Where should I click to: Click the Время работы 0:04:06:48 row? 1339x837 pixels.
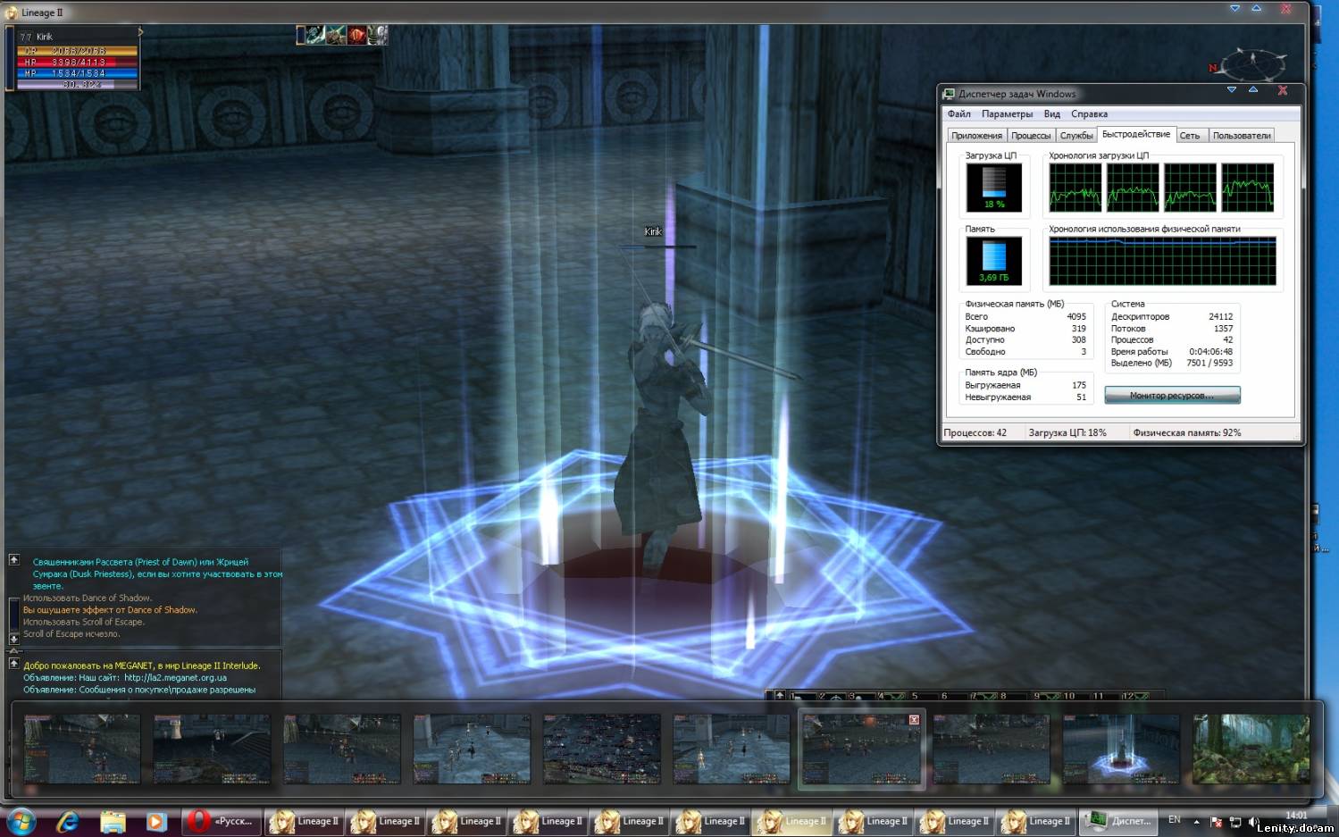pyautogui.click(x=1172, y=351)
